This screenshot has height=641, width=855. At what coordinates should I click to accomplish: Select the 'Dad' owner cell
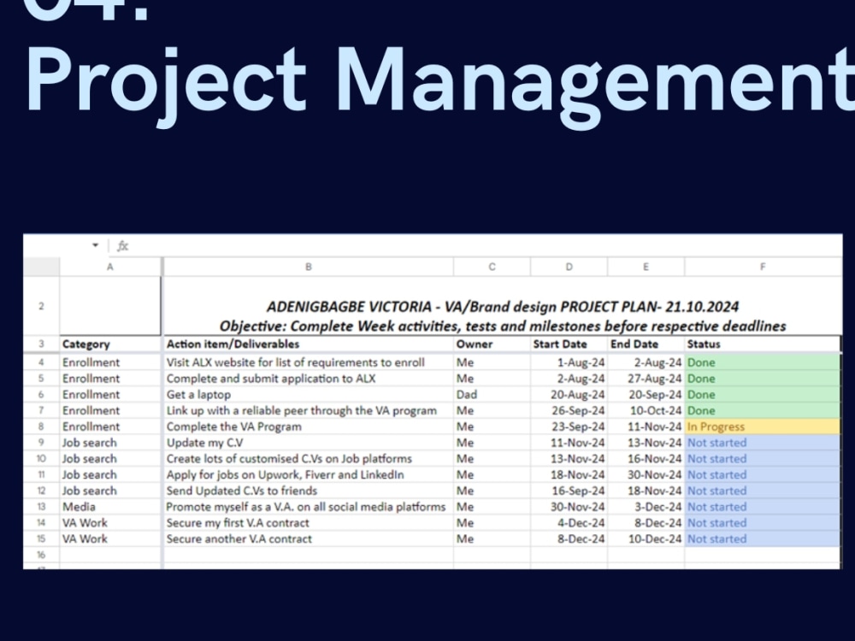[492, 395]
